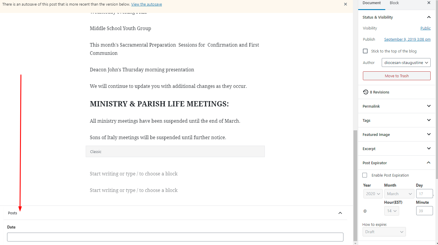Dismiss the autosave notice with the X icon

click(346, 4)
